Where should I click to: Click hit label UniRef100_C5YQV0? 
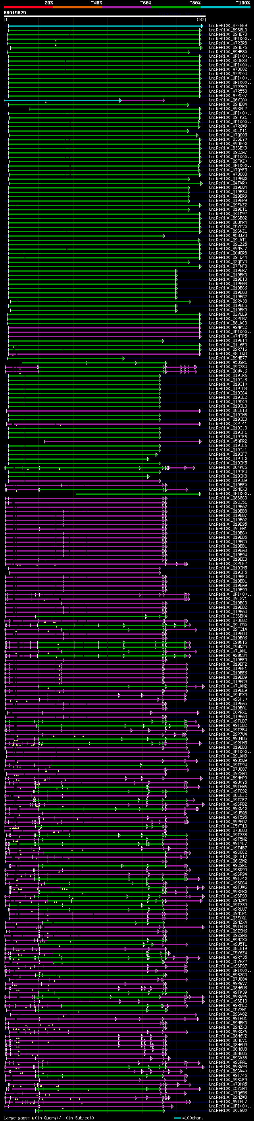pyautogui.click(x=228, y=227)
